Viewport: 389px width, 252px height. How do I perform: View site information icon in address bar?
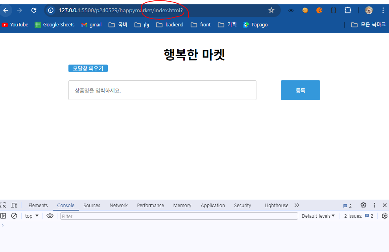[51, 10]
